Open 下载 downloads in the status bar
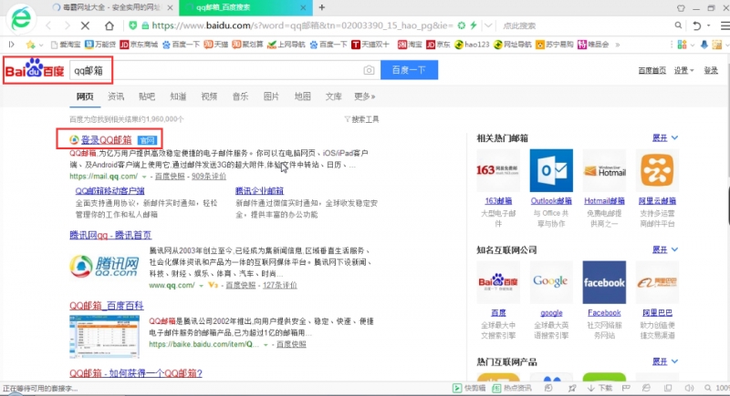730x396 pixels. pyautogui.click(x=600, y=388)
